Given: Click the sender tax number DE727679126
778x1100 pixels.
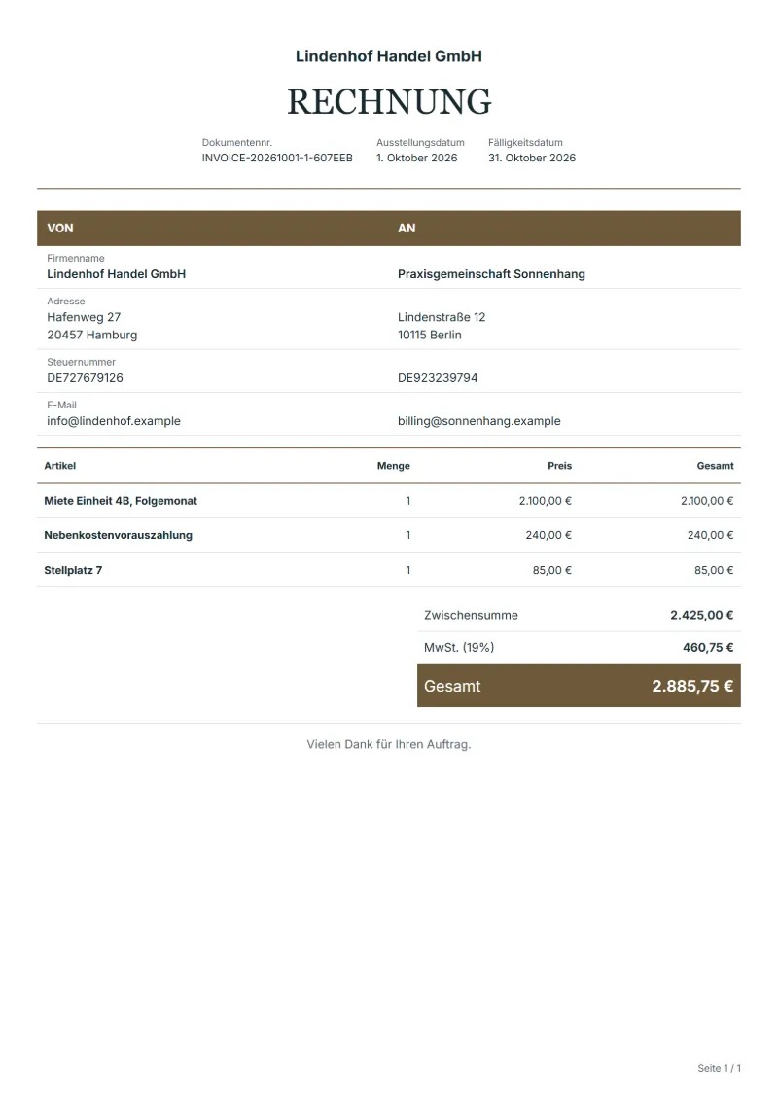Looking at the screenshot, I should (85, 378).
